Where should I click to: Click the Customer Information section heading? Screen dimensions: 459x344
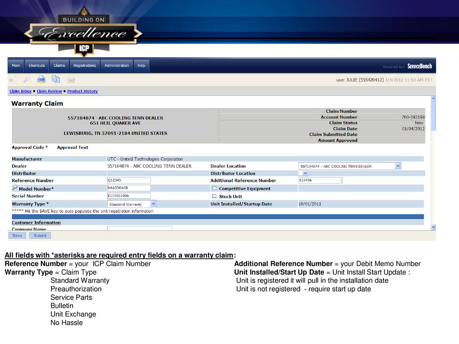tap(36, 223)
